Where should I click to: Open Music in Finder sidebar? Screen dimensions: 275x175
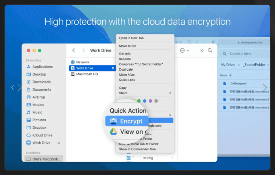pyautogui.click(x=34, y=112)
